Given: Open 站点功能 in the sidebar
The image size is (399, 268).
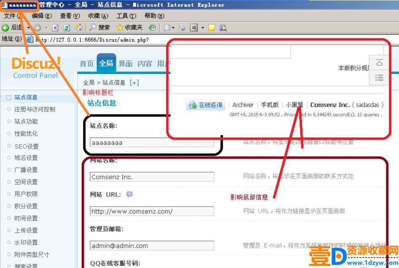Looking at the screenshot, I should (x=26, y=122).
